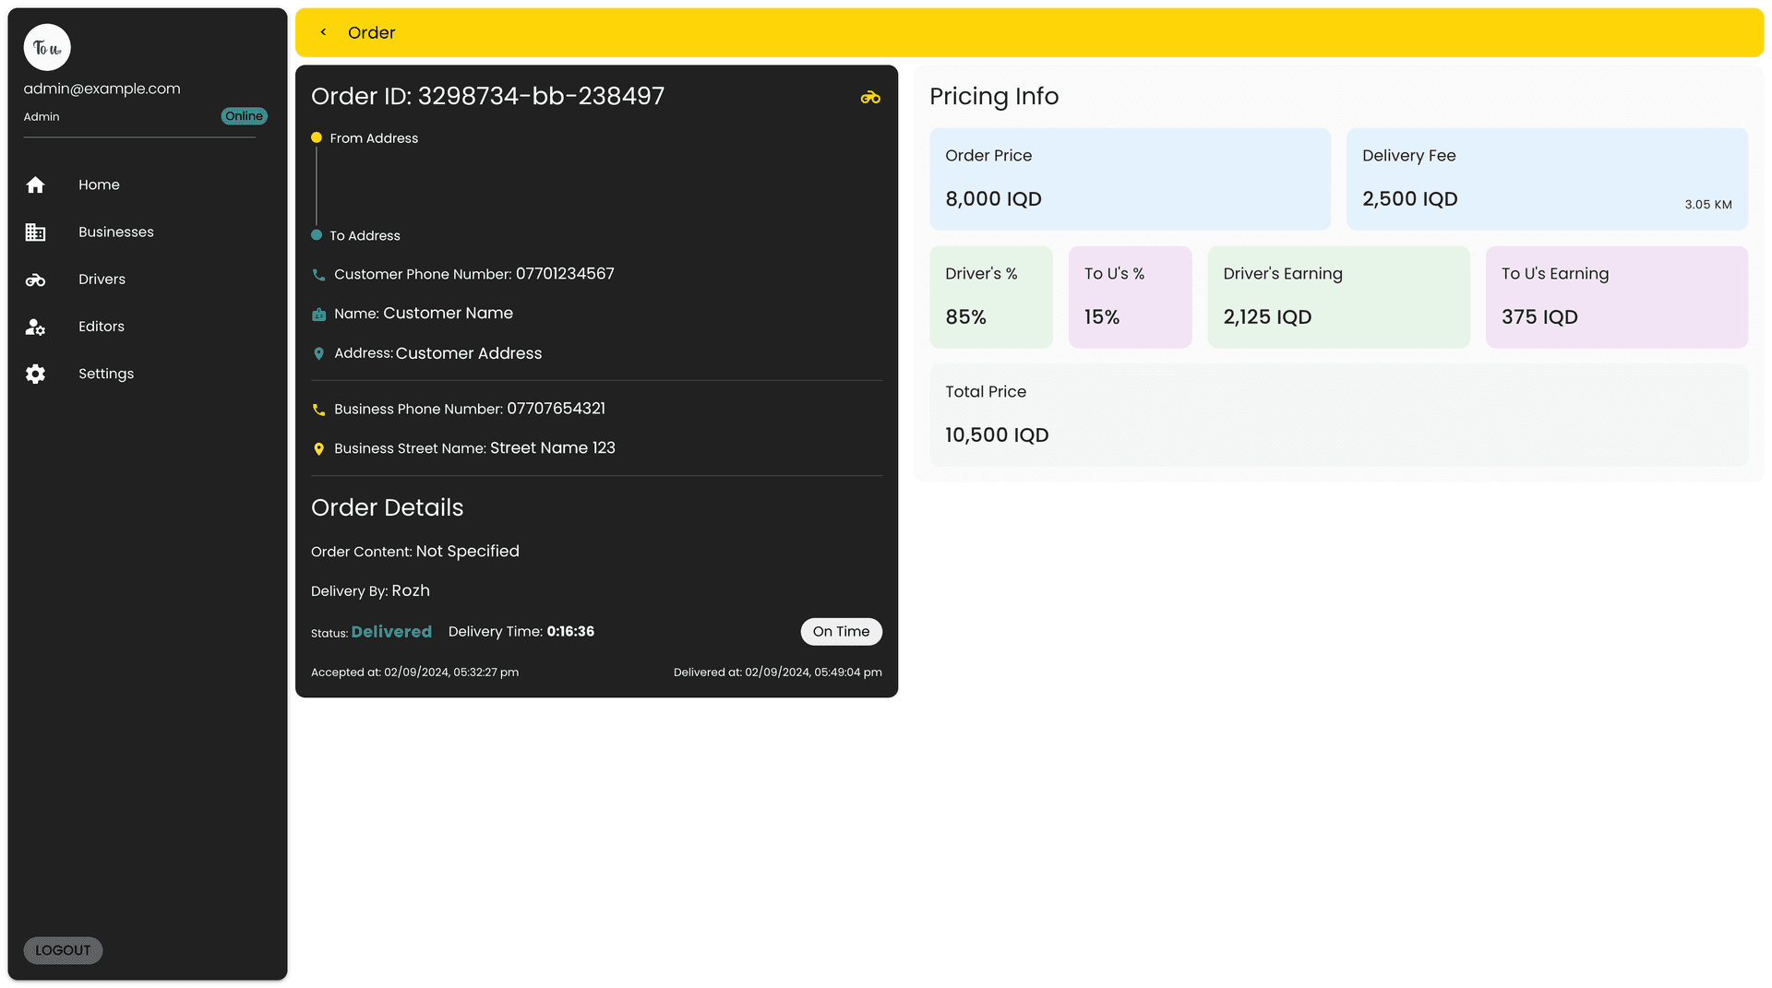Click the back arrow in Order header
Image resolution: width=1772 pixels, height=988 pixels.
coord(323,32)
